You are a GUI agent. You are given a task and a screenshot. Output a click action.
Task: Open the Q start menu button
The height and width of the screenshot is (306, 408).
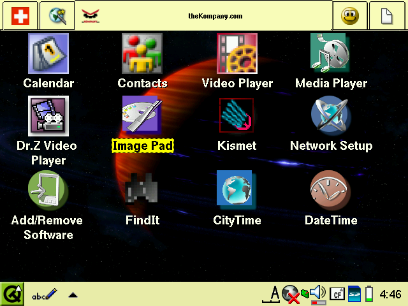pyautogui.click(x=12, y=295)
